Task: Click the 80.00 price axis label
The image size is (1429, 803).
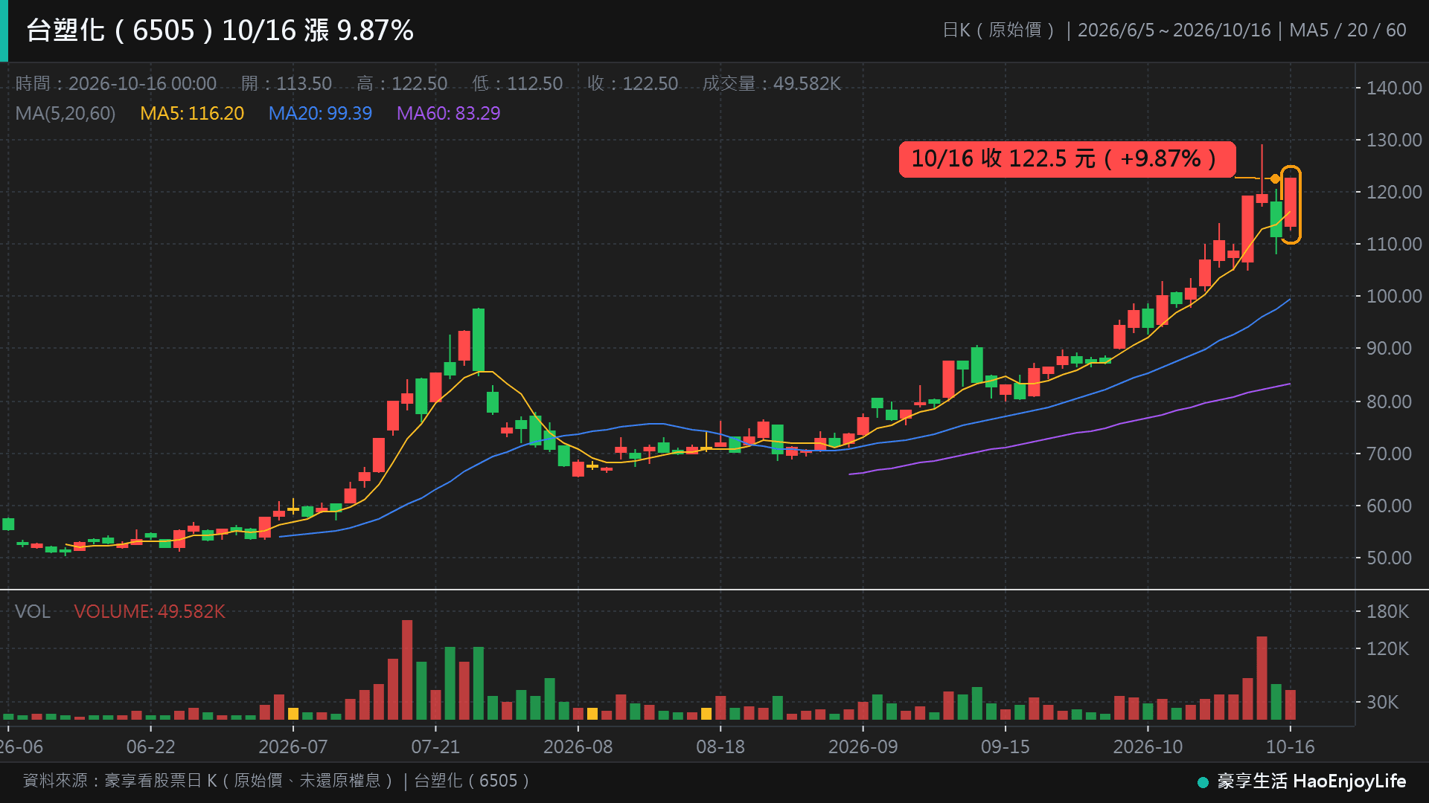Action: point(1389,401)
